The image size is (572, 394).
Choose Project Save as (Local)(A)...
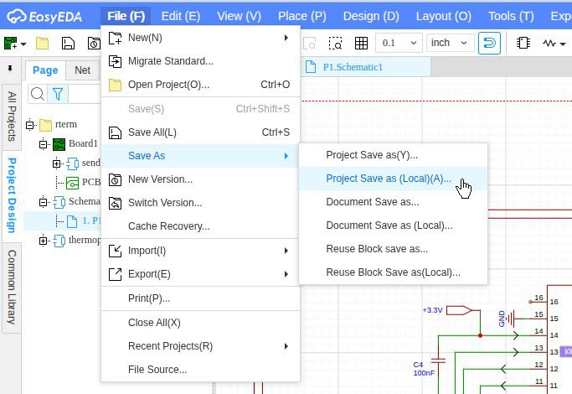tap(388, 178)
